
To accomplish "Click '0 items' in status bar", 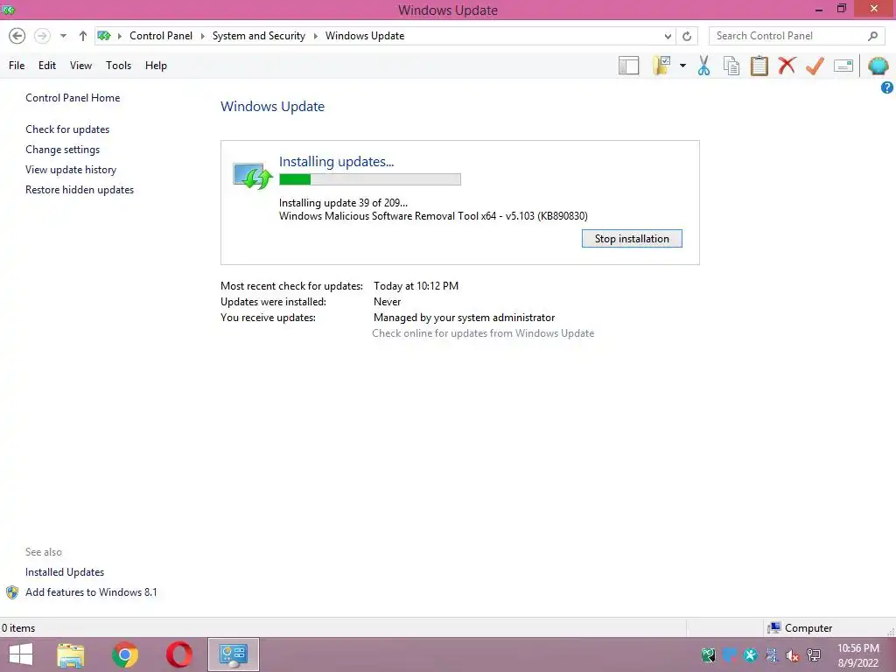I will click(18, 628).
